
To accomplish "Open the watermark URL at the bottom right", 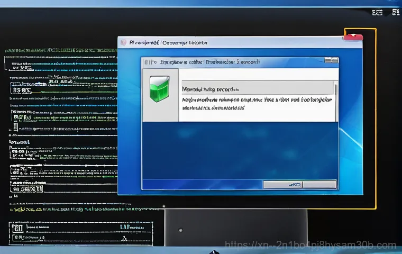I will tap(310, 245).
